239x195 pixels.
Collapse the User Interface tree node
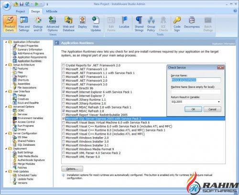[x=6, y=91]
